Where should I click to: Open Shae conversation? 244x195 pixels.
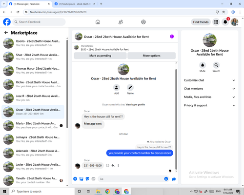[x=33, y=57]
